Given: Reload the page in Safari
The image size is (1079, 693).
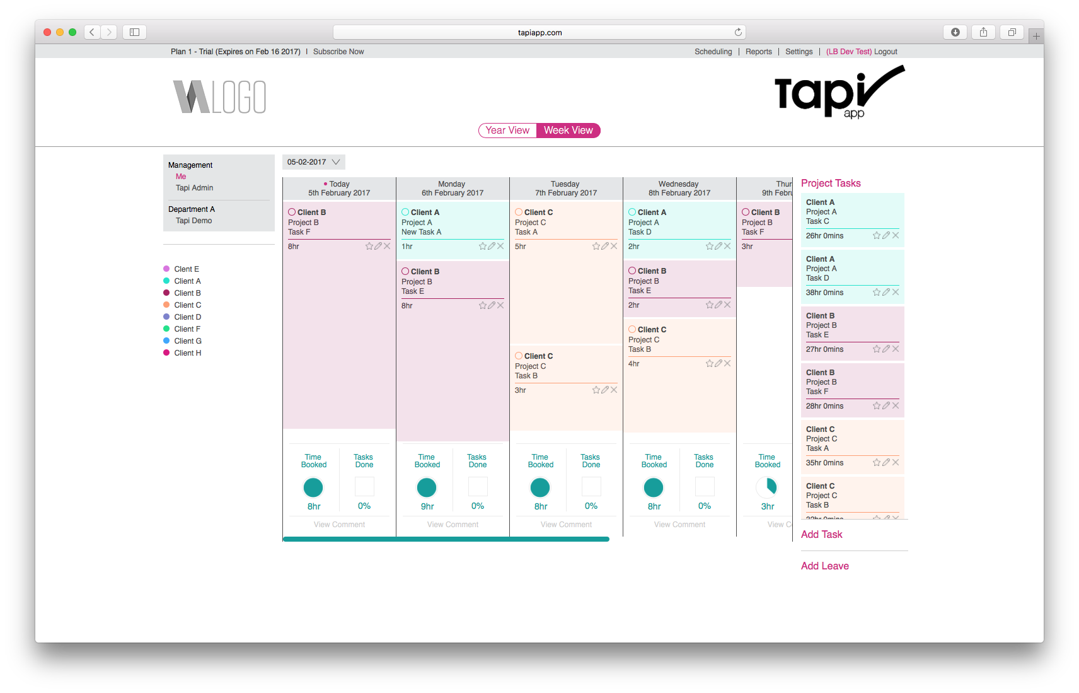Looking at the screenshot, I should coord(738,32).
